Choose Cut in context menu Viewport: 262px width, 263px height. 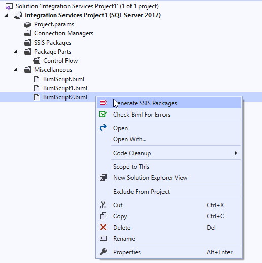point(169,205)
